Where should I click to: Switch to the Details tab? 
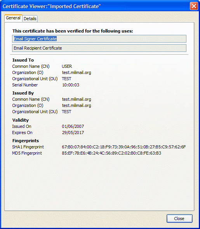pos(30,19)
